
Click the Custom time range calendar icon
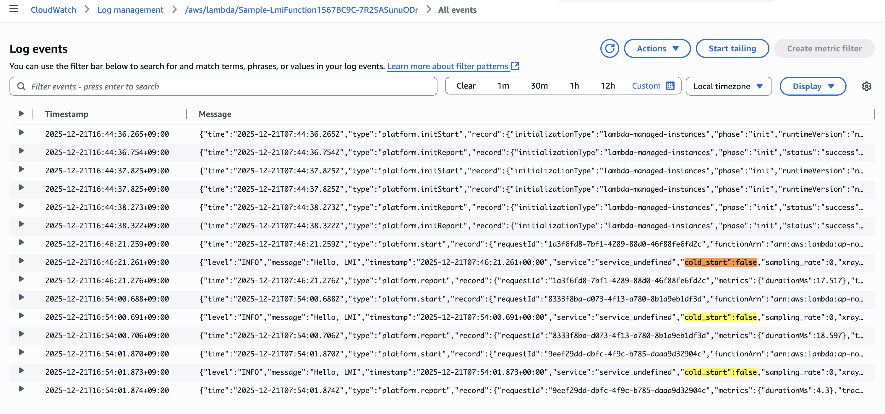coord(670,86)
